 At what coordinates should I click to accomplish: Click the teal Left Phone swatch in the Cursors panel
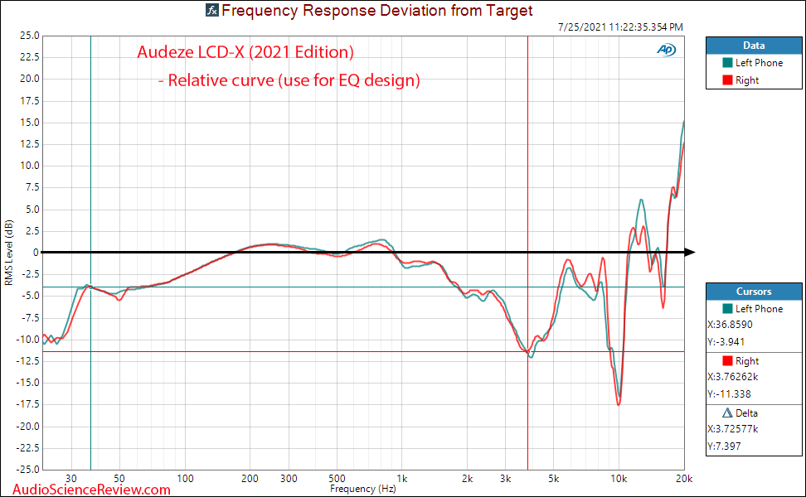(x=727, y=309)
